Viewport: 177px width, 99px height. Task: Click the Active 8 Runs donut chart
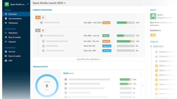coord(47,86)
